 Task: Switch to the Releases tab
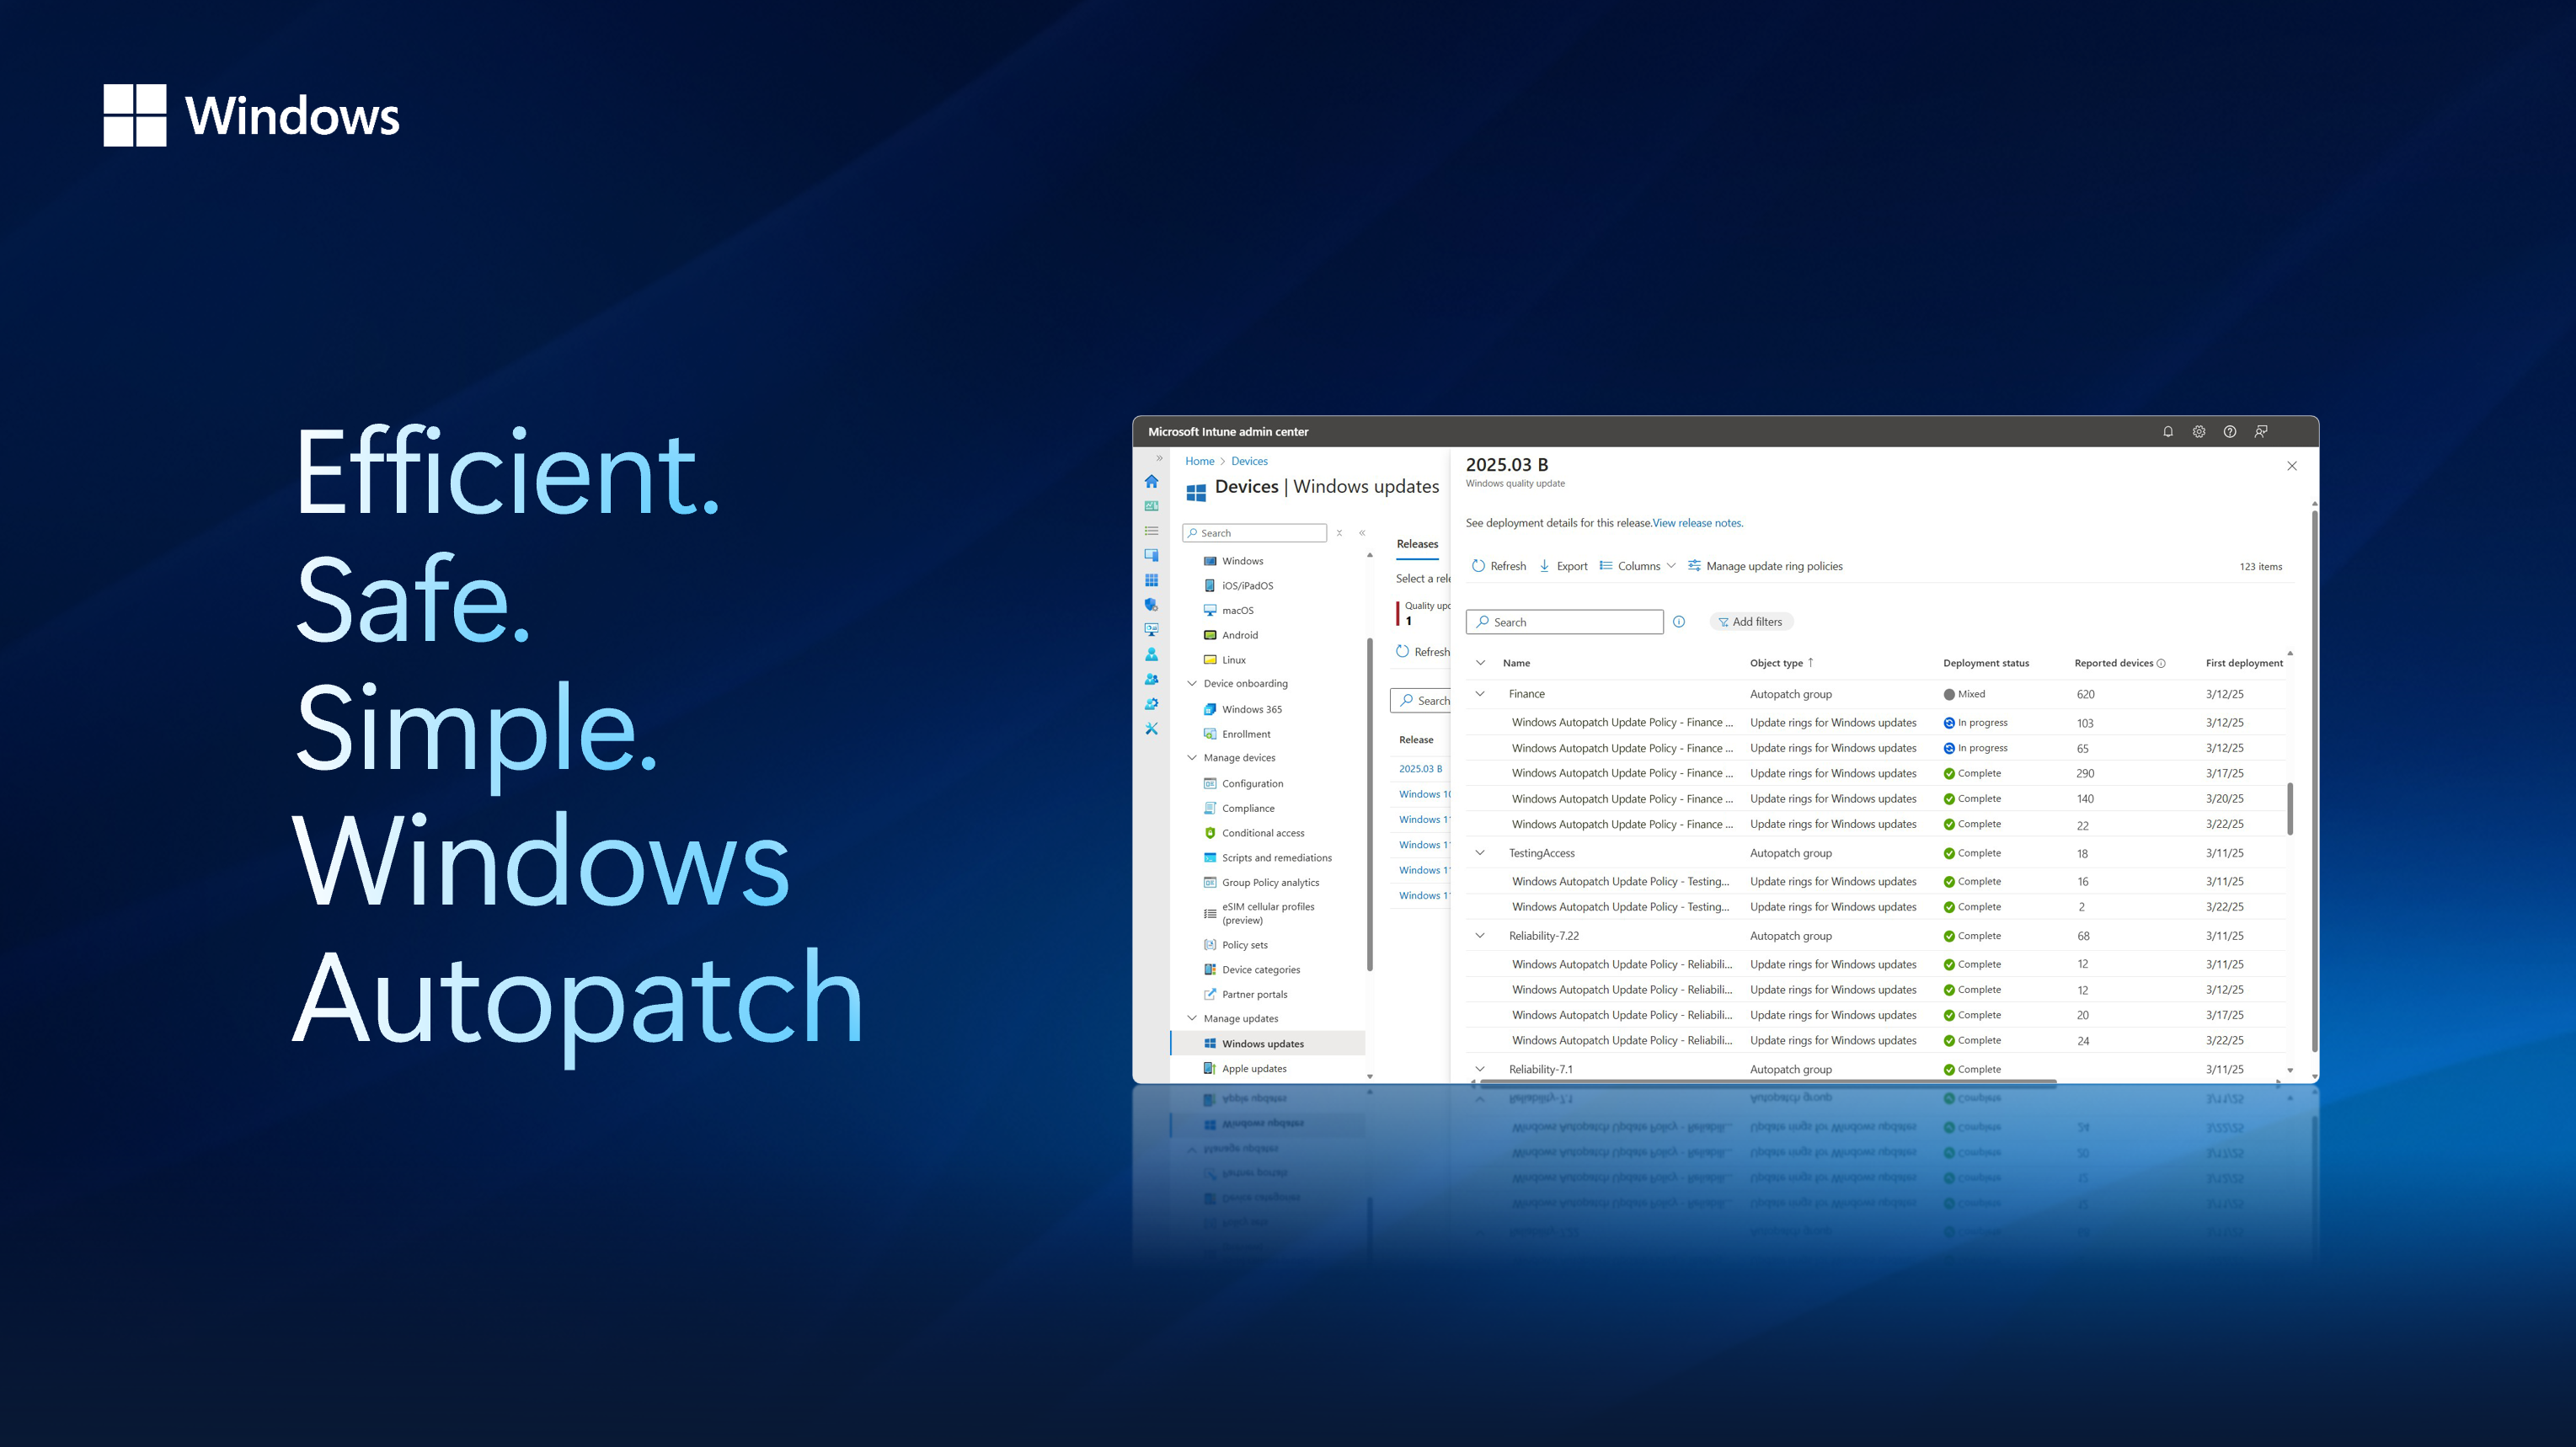click(1417, 543)
